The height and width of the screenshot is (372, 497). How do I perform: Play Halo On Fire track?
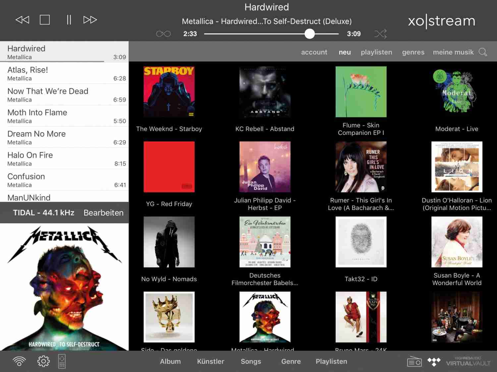click(64, 158)
